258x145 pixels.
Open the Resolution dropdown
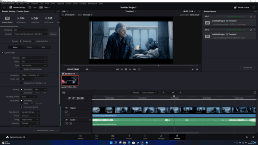pyautogui.click(x=34, y=75)
